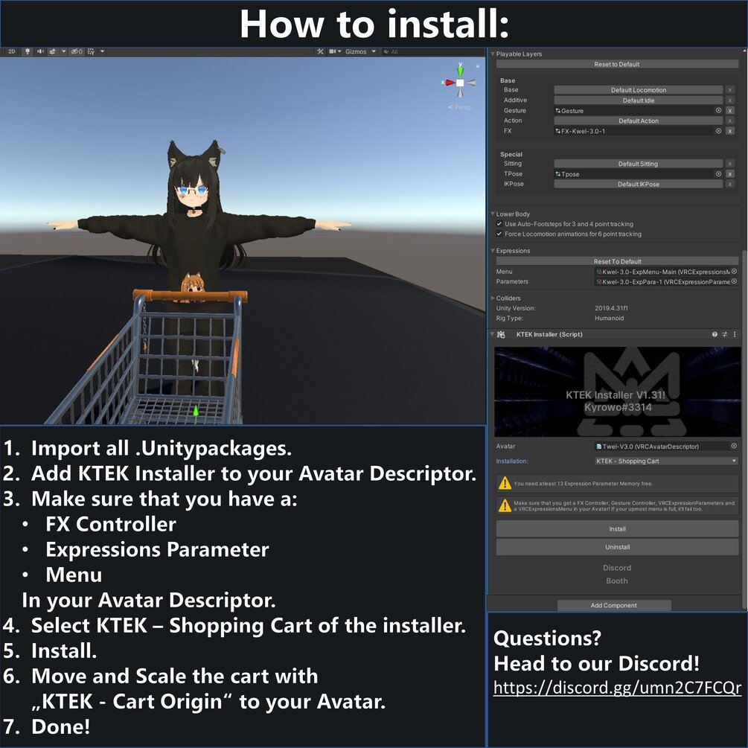Screen dimensions: 748x748
Task: Click the Inspector vertical scrollbar
Action: [745, 429]
